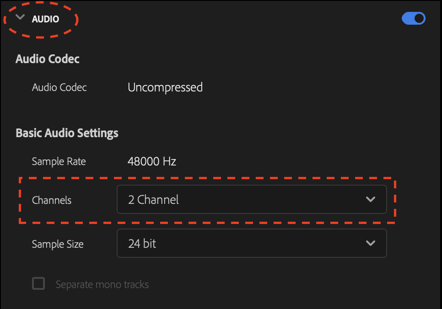
Task: Click the Sample Size row label
Action: coord(58,244)
